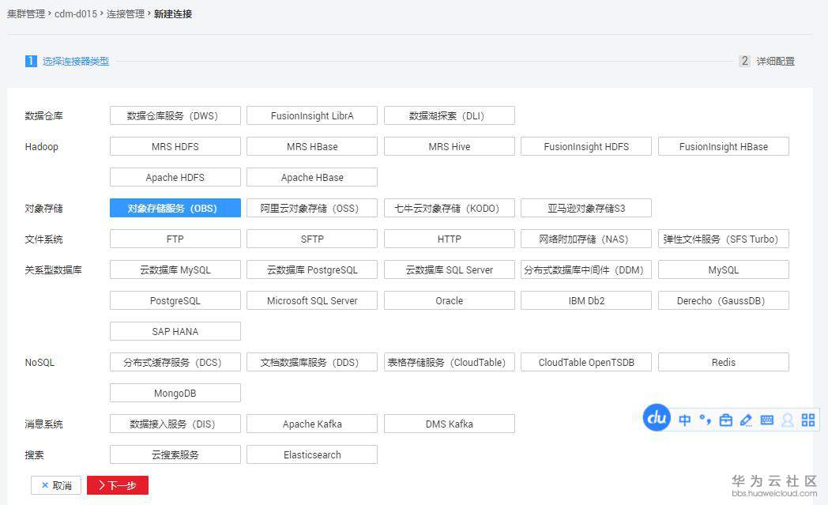Select 云数据库 SQL Server connector
The width and height of the screenshot is (828, 505).
tap(450, 270)
